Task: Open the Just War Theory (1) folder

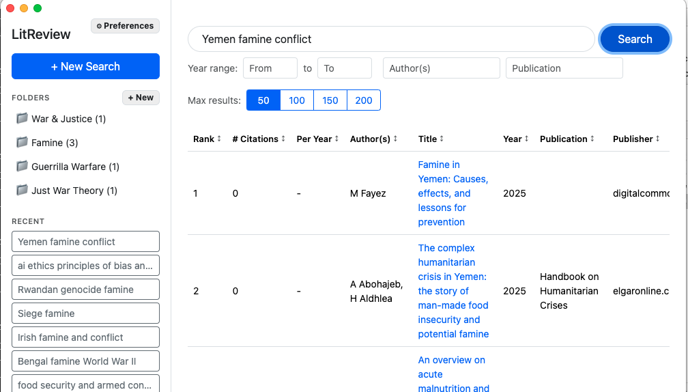Action: click(74, 191)
